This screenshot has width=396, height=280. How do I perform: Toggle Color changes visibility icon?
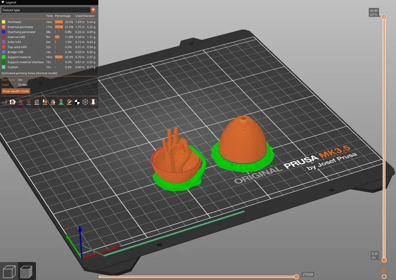53,102
